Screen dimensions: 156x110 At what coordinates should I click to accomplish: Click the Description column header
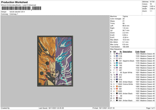pyautogui.click(x=127, y=52)
